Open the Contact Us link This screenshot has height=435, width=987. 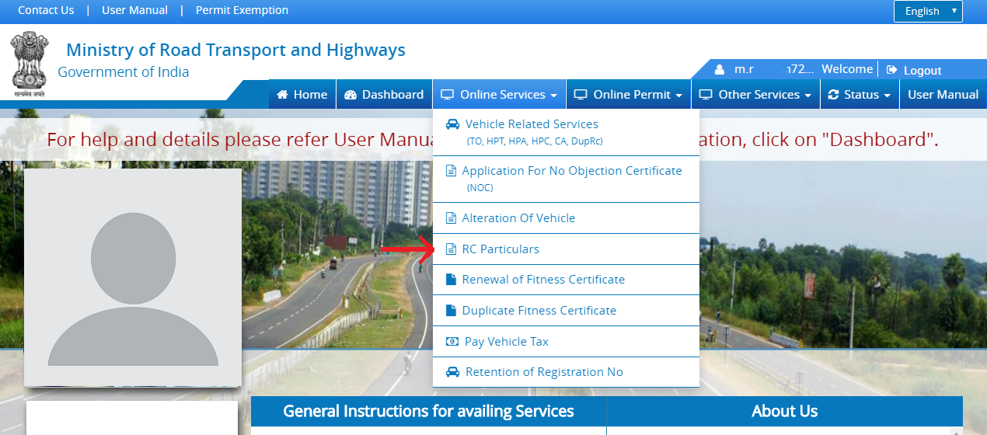pyautogui.click(x=46, y=10)
